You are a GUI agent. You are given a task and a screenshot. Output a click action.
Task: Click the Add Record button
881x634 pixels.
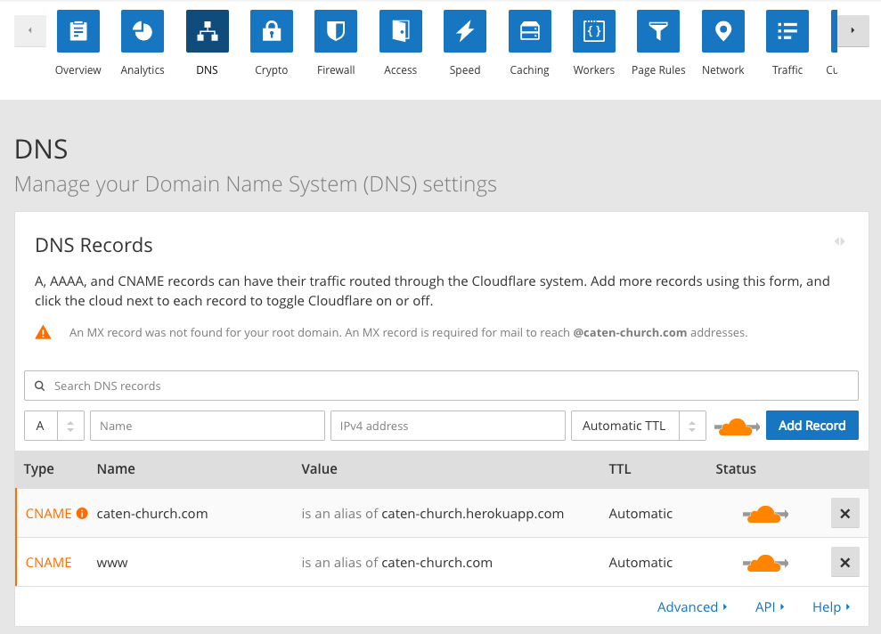(812, 426)
